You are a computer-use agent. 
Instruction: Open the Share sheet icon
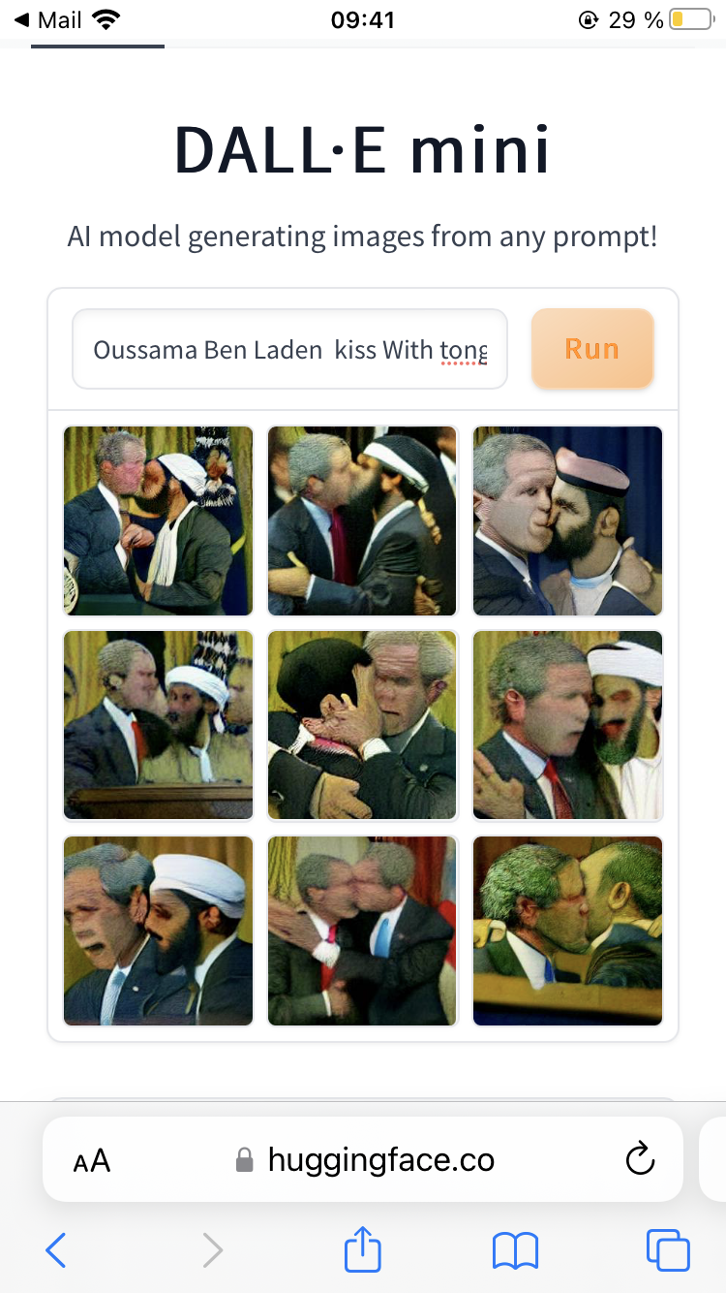click(x=363, y=1248)
